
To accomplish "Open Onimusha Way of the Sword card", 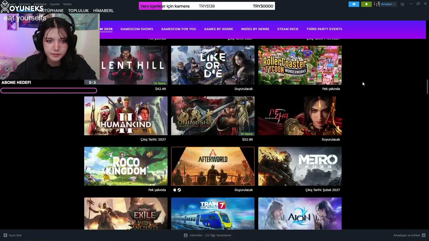I will [213, 116].
